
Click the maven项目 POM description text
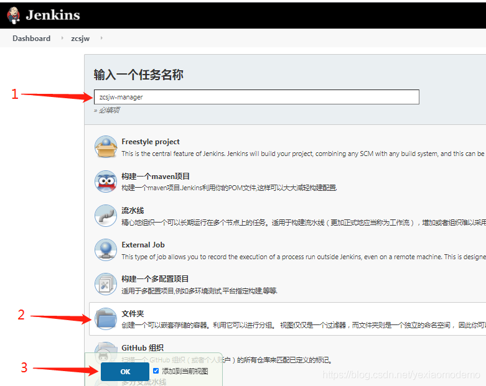tap(229, 188)
